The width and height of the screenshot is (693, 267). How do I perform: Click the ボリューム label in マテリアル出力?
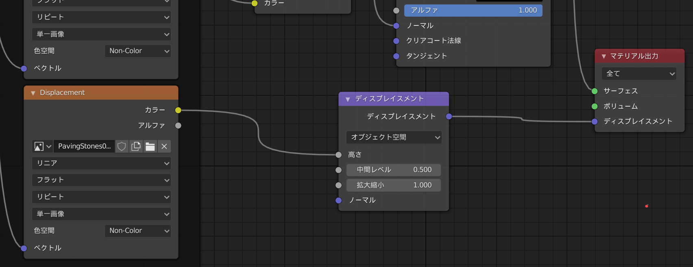pos(621,106)
